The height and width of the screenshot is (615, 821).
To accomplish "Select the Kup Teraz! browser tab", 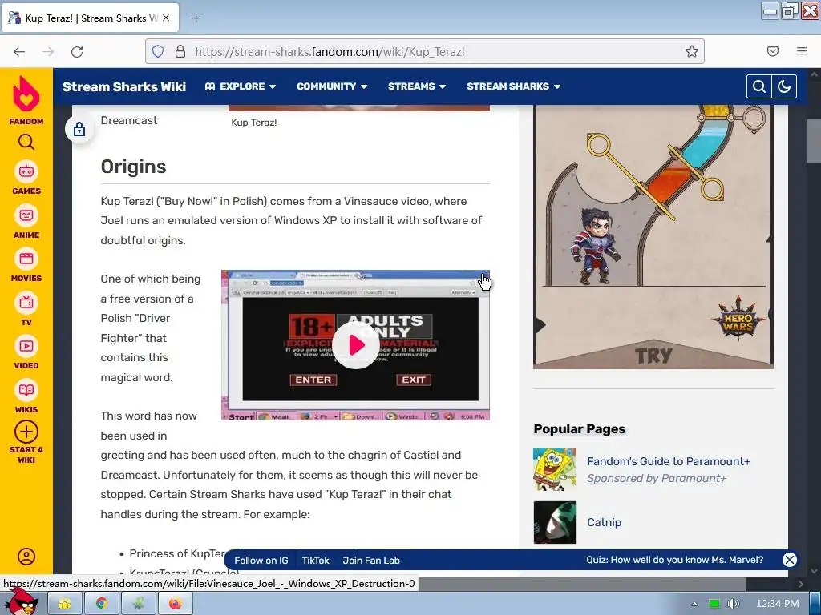I will 91,18.
